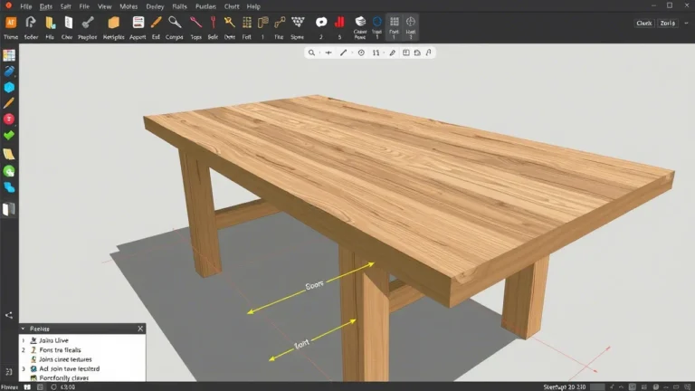The image size is (695, 391).
Task: Open the Dats menu
Action: (x=45, y=6)
